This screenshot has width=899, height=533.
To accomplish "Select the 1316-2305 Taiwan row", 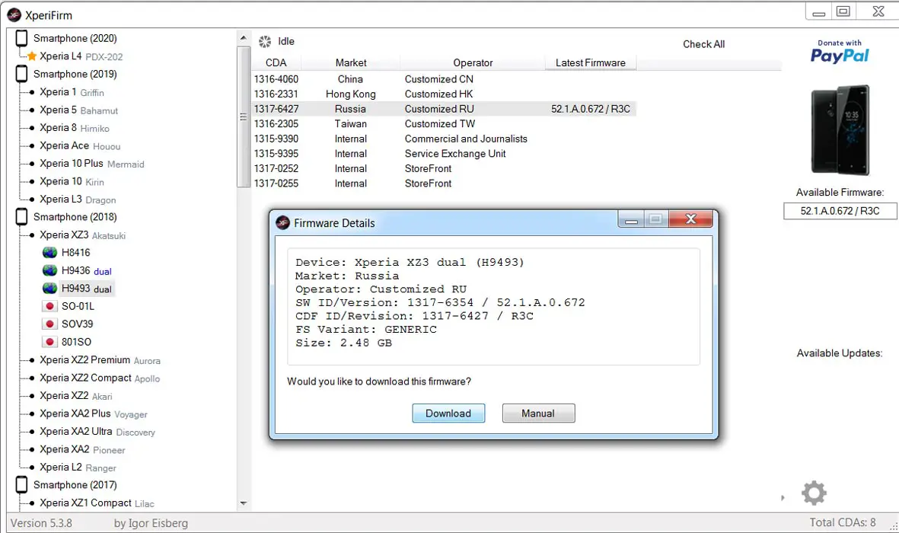I will point(444,124).
